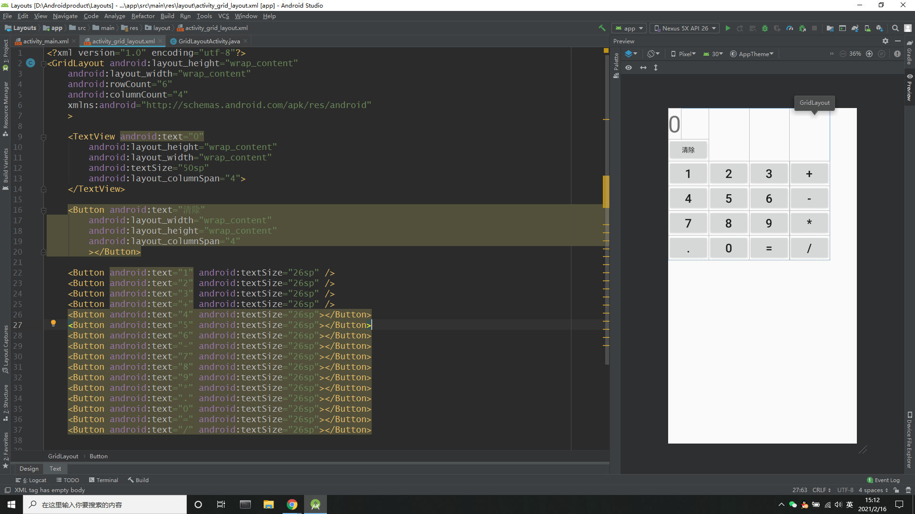Open the Profiler gauge icon
The height and width of the screenshot is (514, 915).
click(x=790, y=29)
